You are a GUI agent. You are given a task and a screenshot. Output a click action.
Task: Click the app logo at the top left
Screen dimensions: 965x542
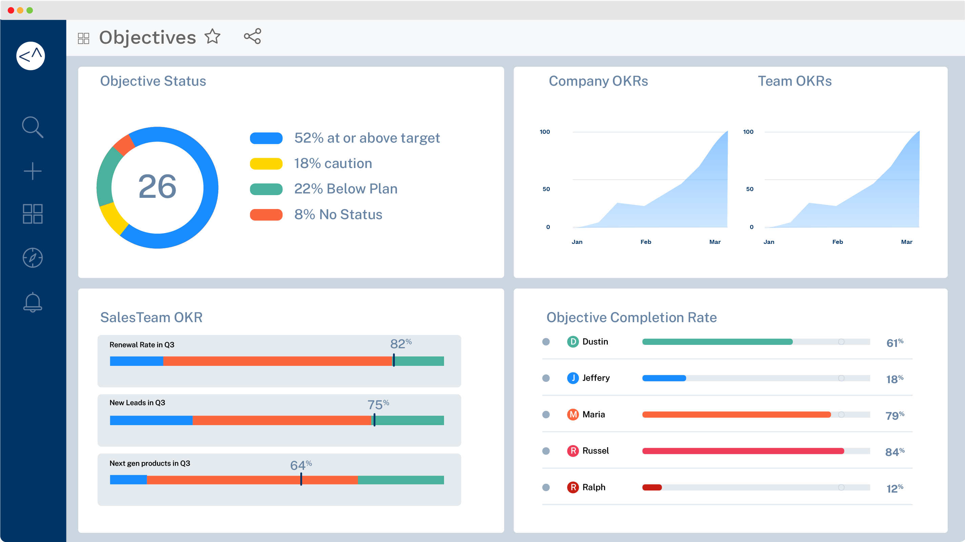click(31, 56)
